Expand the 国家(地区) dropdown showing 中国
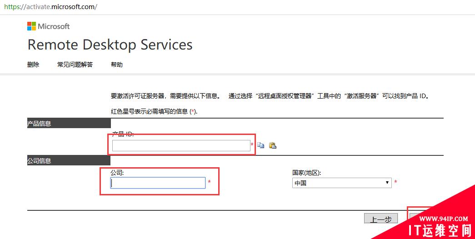 (342, 183)
